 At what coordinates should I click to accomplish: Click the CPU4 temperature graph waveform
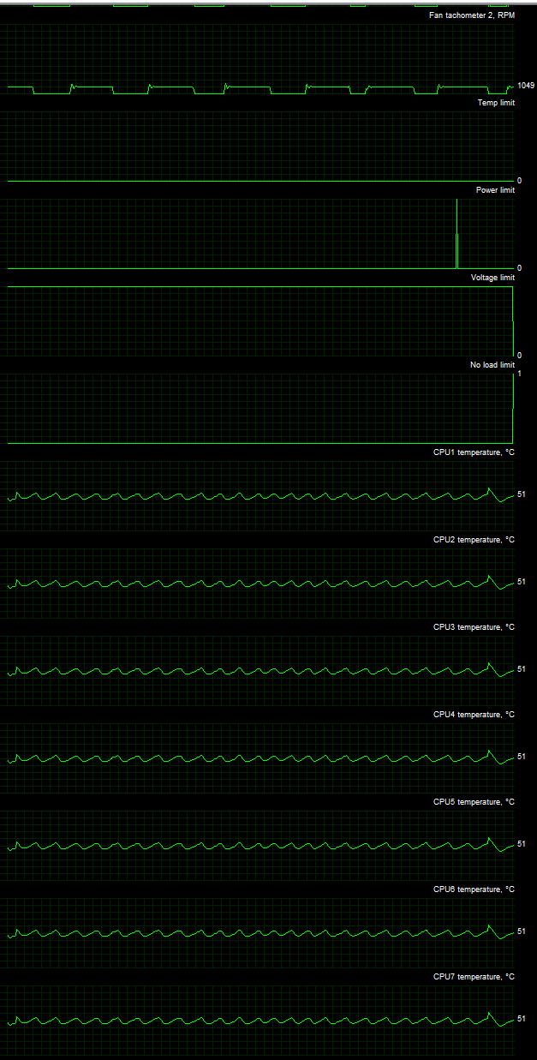(x=260, y=758)
